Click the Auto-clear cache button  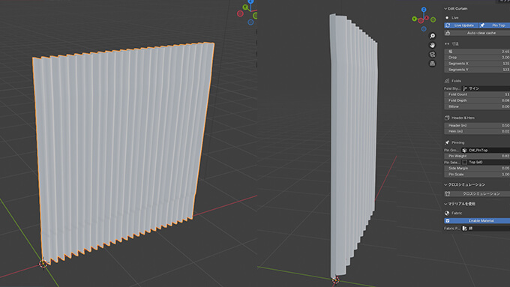(x=477, y=33)
